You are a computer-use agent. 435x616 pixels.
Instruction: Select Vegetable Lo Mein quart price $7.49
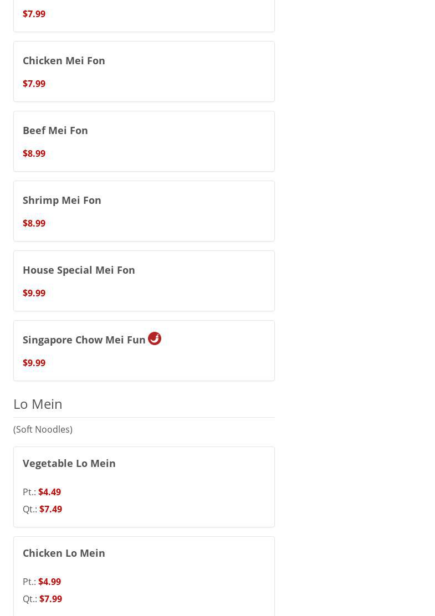coord(50,509)
